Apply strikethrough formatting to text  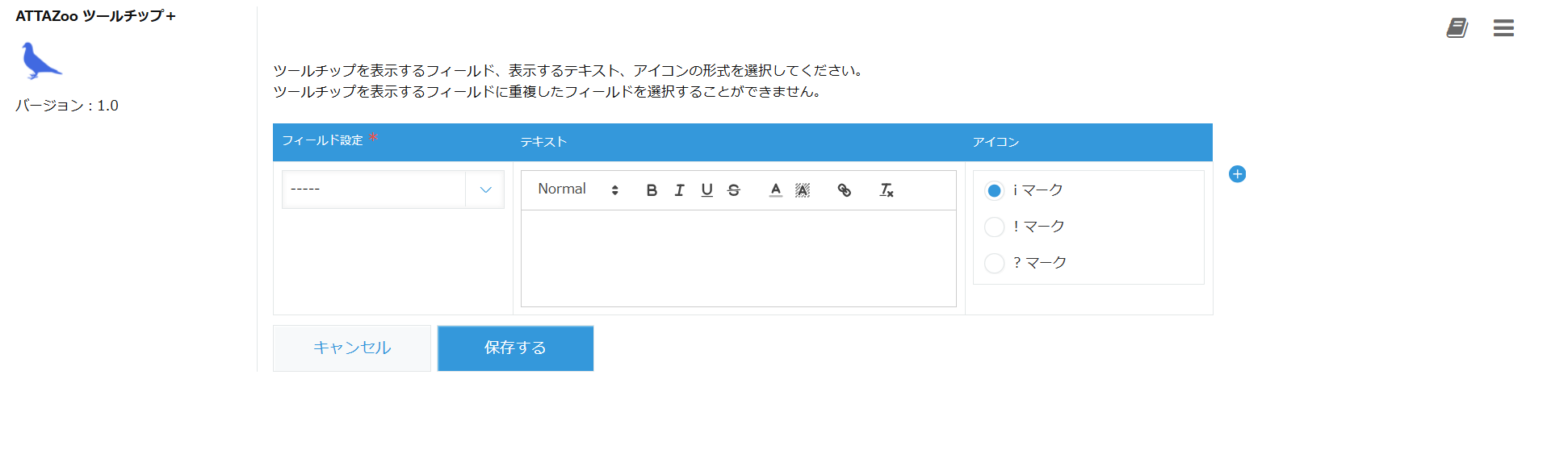(734, 190)
